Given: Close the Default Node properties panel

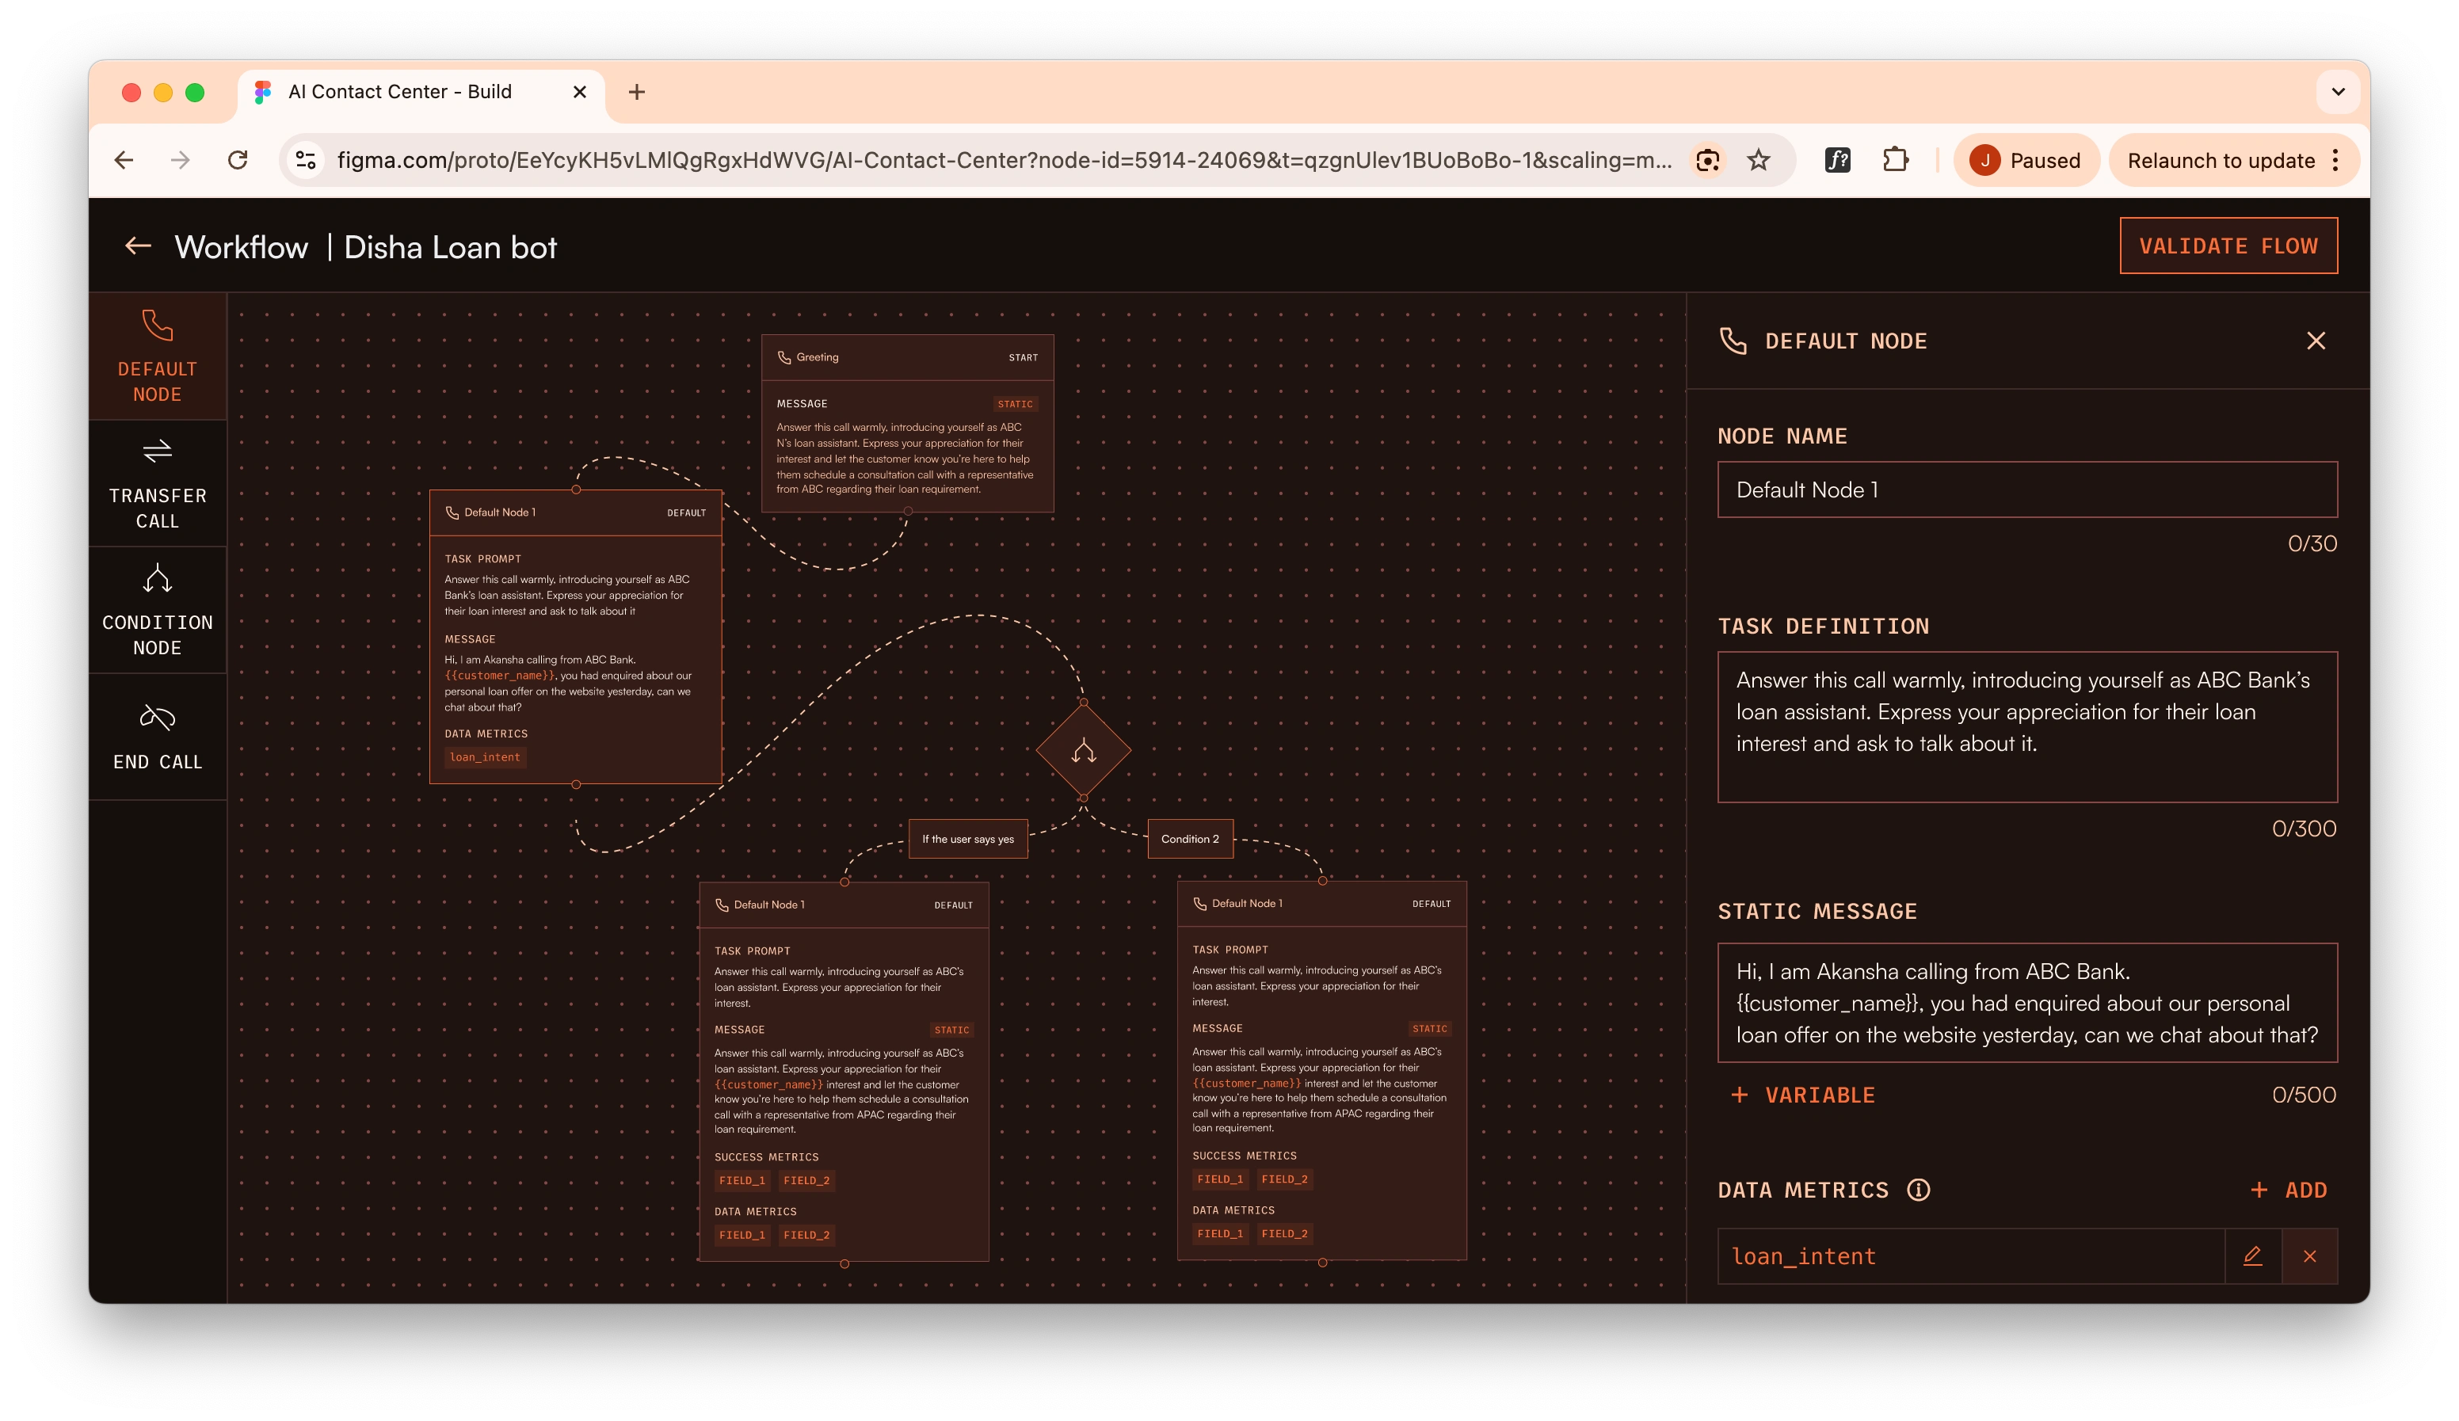Looking at the screenshot, I should 2316,341.
